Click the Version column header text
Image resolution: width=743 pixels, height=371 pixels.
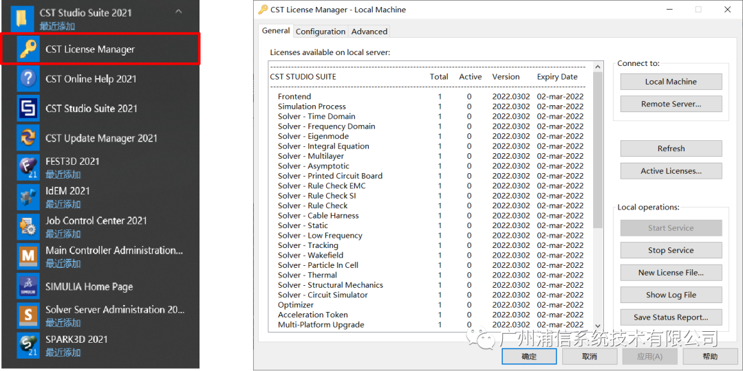coord(506,77)
